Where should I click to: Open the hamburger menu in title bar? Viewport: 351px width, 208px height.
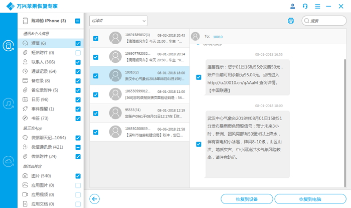tap(318, 6)
